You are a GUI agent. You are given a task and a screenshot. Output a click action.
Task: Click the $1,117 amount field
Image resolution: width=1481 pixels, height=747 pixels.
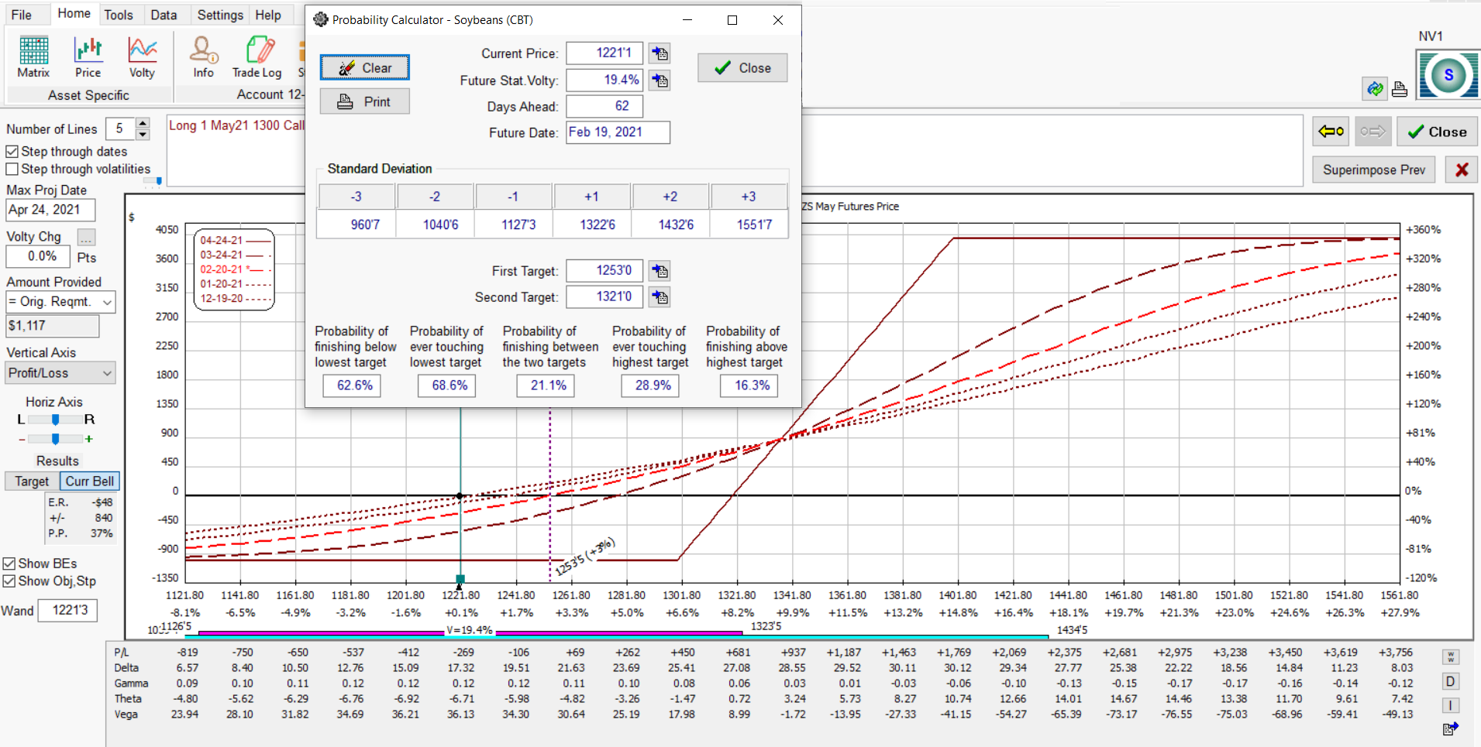point(52,326)
